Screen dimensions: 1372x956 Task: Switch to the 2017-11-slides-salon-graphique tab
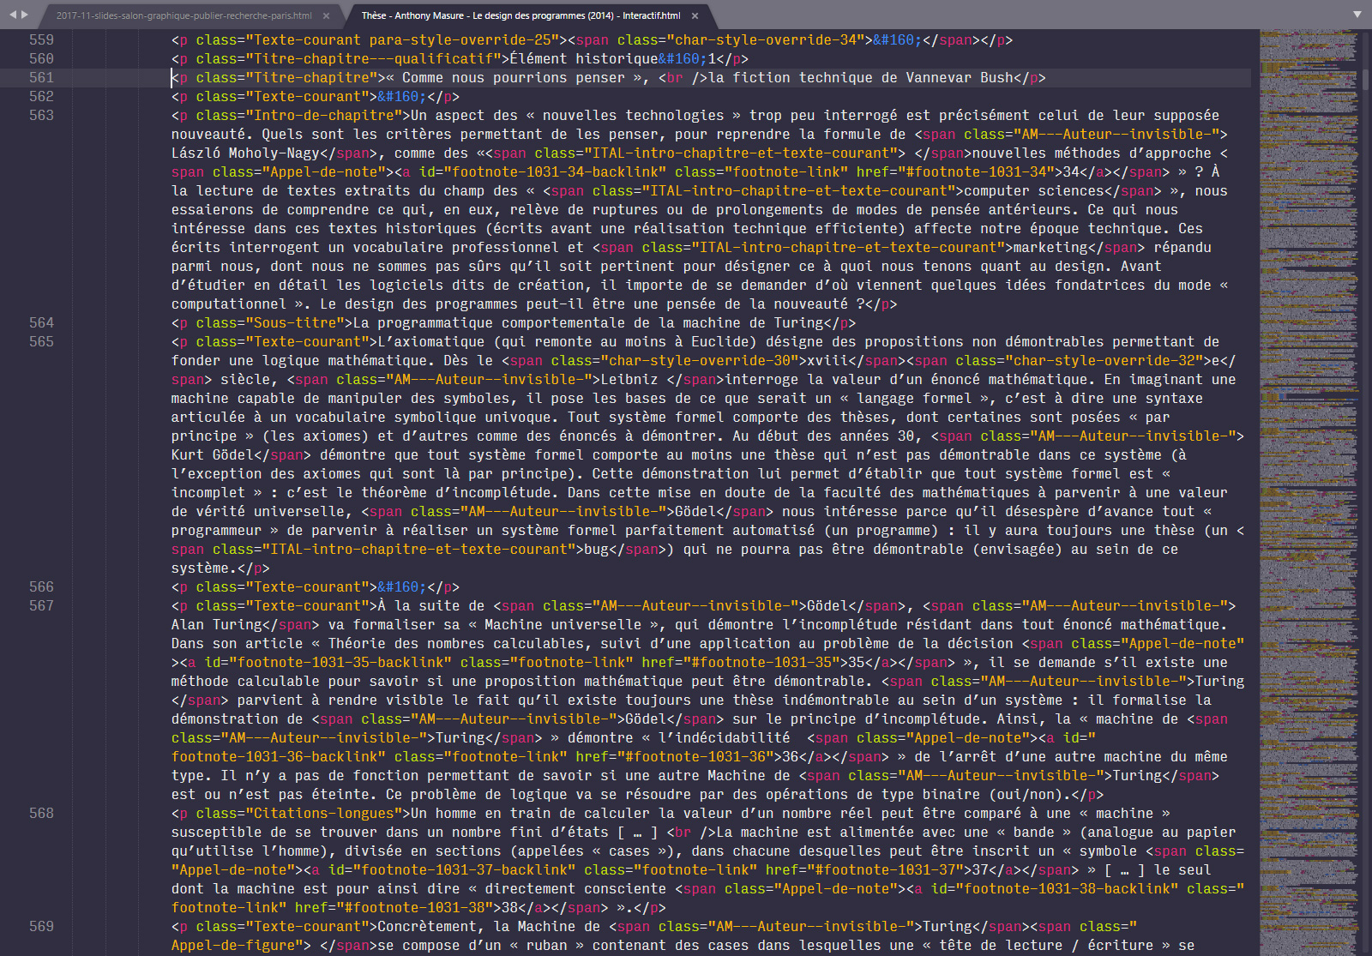184,15
